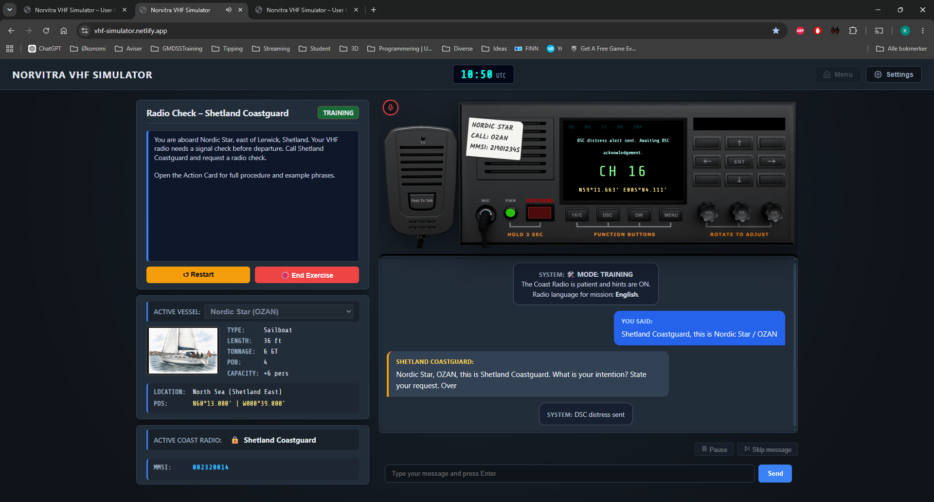The height and width of the screenshot is (502, 934).
Task: Mute the active tab audio icon
Action: coord(228,10)
